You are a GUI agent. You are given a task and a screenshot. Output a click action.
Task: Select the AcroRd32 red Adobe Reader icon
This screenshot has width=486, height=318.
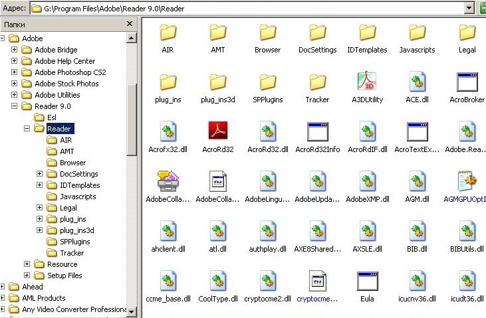[x=217, y=131]
